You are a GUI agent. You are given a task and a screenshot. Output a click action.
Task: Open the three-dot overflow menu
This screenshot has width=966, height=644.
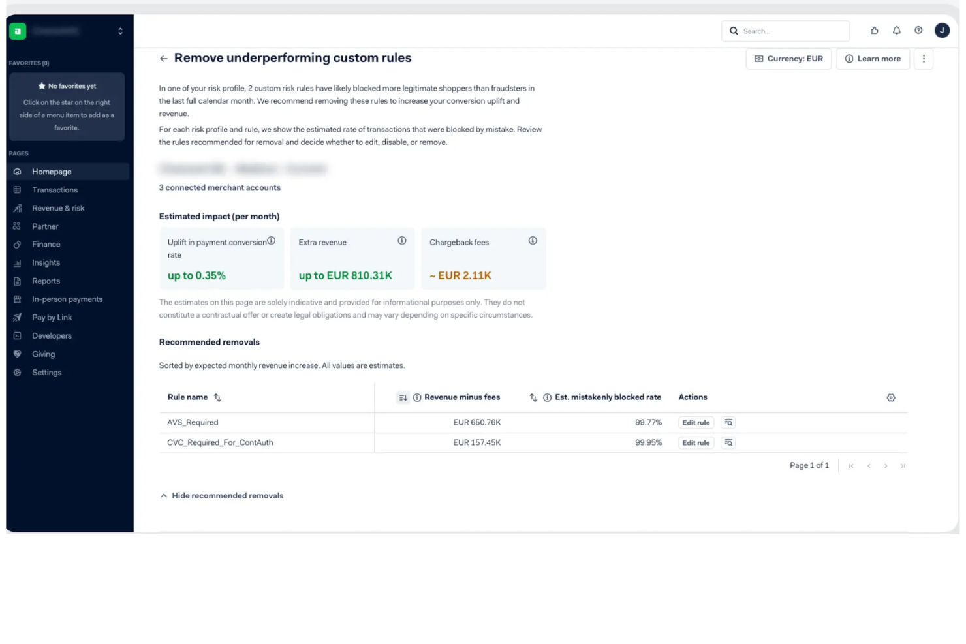pos(924,58)
